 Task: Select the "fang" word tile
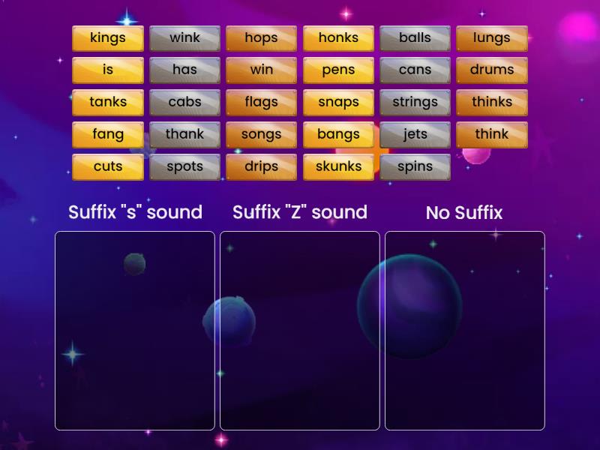107,134
